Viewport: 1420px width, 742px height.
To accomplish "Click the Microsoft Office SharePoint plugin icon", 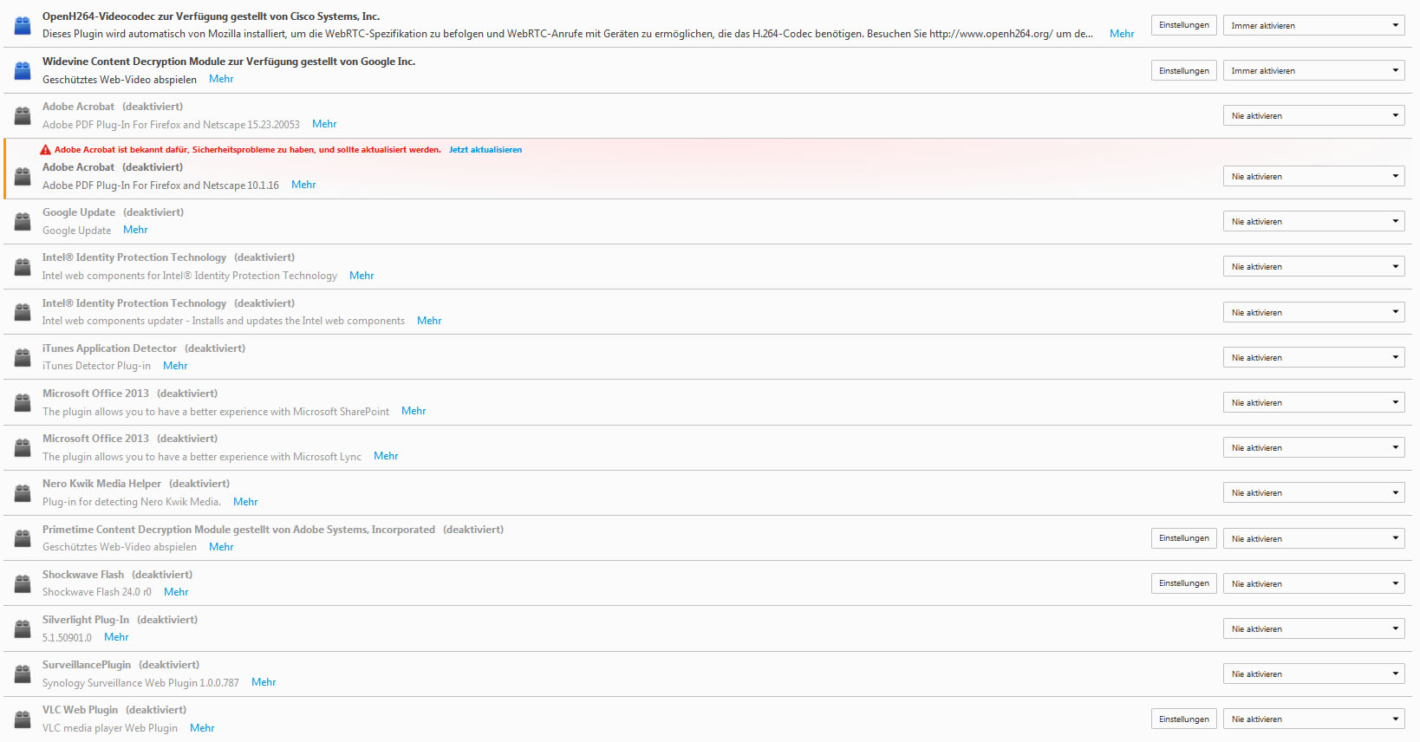I will click(23, 402).
